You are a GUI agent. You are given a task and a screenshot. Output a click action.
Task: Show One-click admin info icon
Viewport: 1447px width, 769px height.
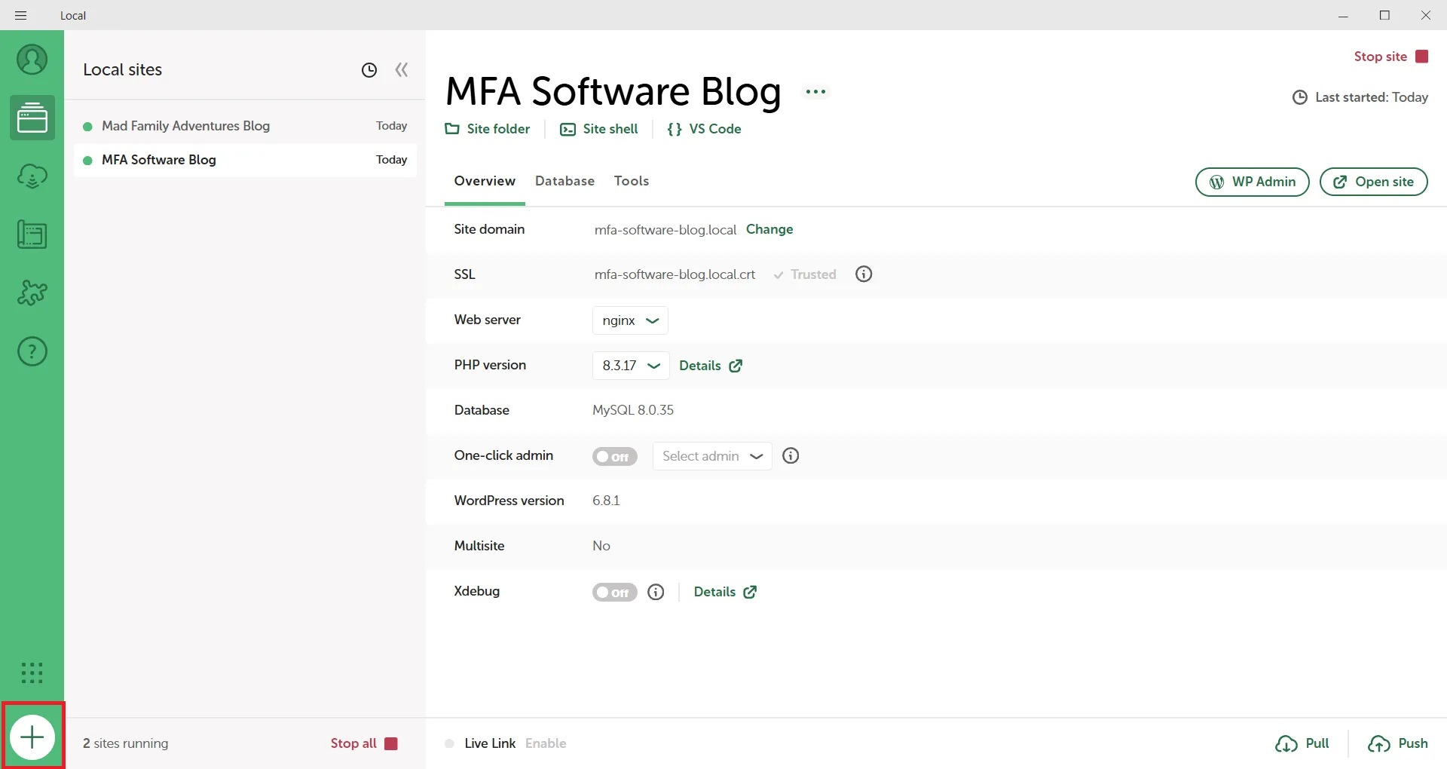791,455
